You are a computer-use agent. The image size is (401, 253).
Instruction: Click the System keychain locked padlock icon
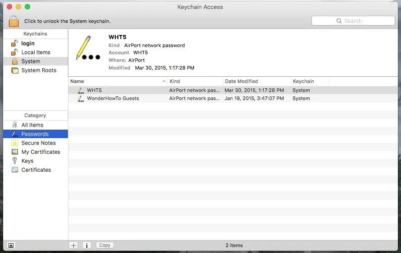click(x=15, y=61)
